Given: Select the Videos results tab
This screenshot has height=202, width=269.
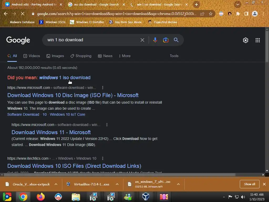Looking at the screenshot, I should click(x=32, y=56).
